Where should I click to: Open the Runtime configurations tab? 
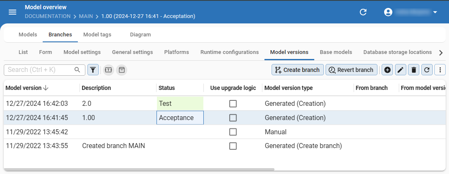229,52
